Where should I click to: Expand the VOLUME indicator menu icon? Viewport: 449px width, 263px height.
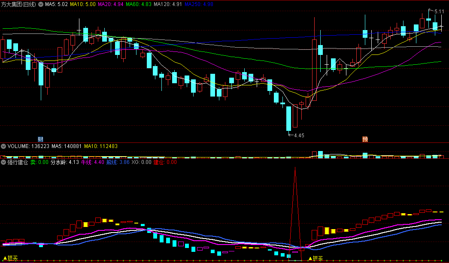tap(3, 146)
